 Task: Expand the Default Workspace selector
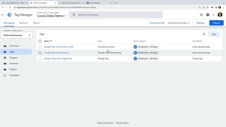17,35
